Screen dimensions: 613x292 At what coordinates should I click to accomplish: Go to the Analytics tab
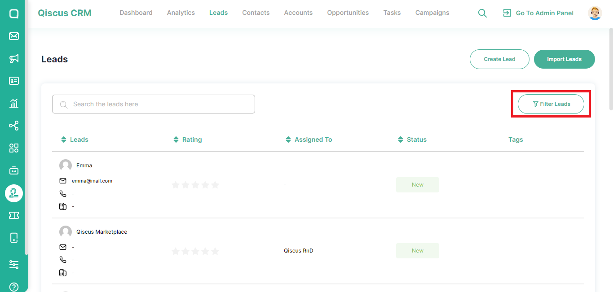[x=181, y=13]
